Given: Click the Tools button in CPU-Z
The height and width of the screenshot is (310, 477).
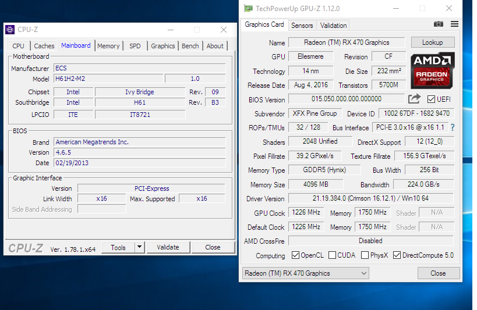Looking at the screenshot, I should click(118, 247).
